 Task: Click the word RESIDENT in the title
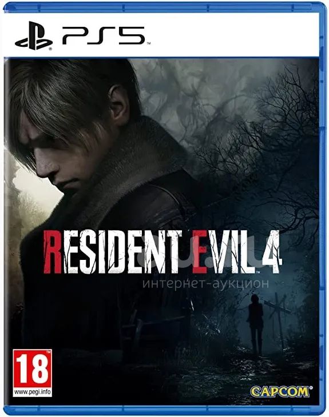point(112,252)
